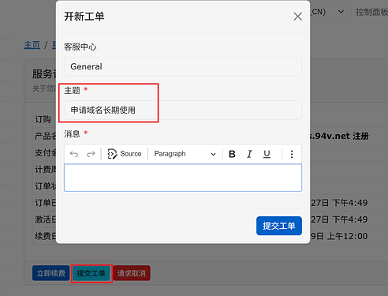Redo edit in message editor
388x296 pixels.
point(91,154)
